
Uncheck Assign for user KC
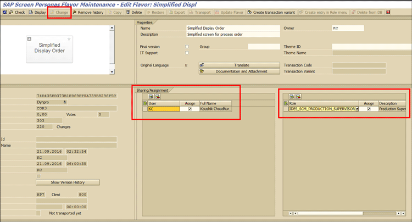pyautogui.click(x=190, y=109)
